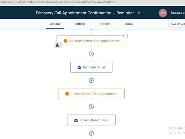Image resolution: width=185 pixels, height=139 pixels.
Task: Add action below Email Before 1 Hour step
Action: click(91, 133)
